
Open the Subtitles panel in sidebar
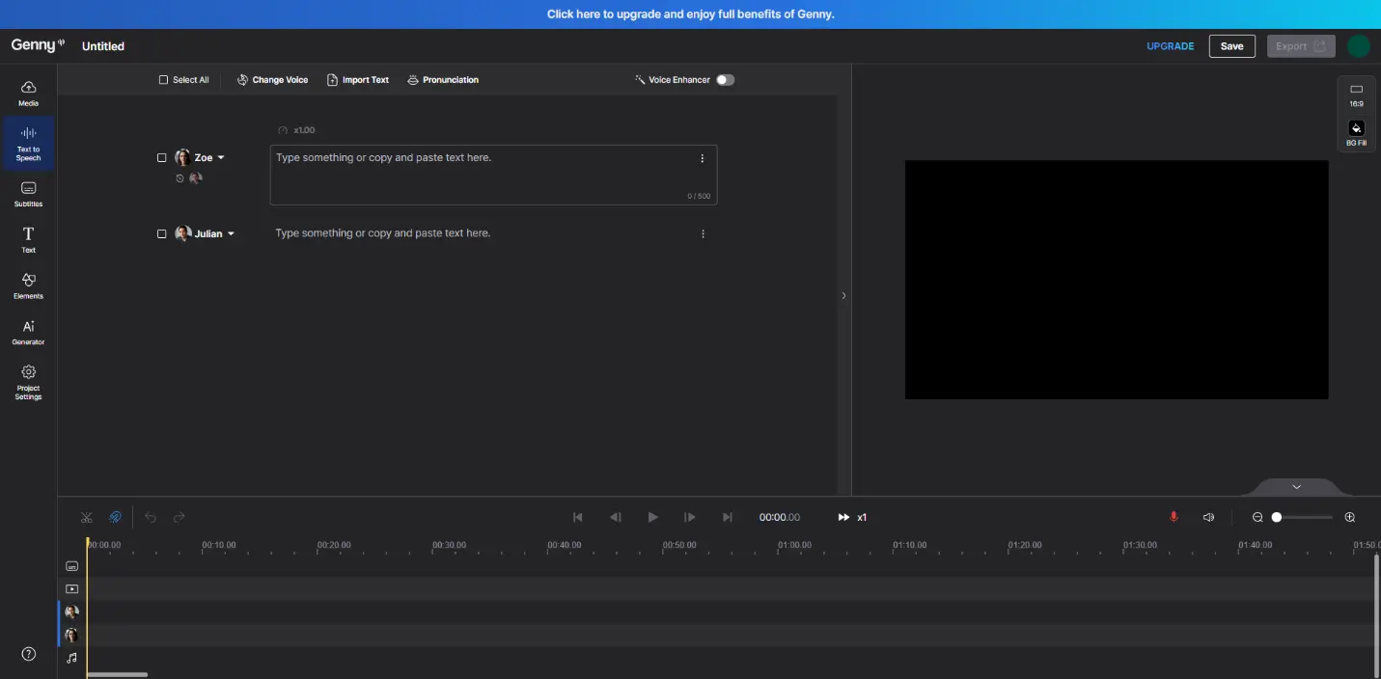coord(28,194)
